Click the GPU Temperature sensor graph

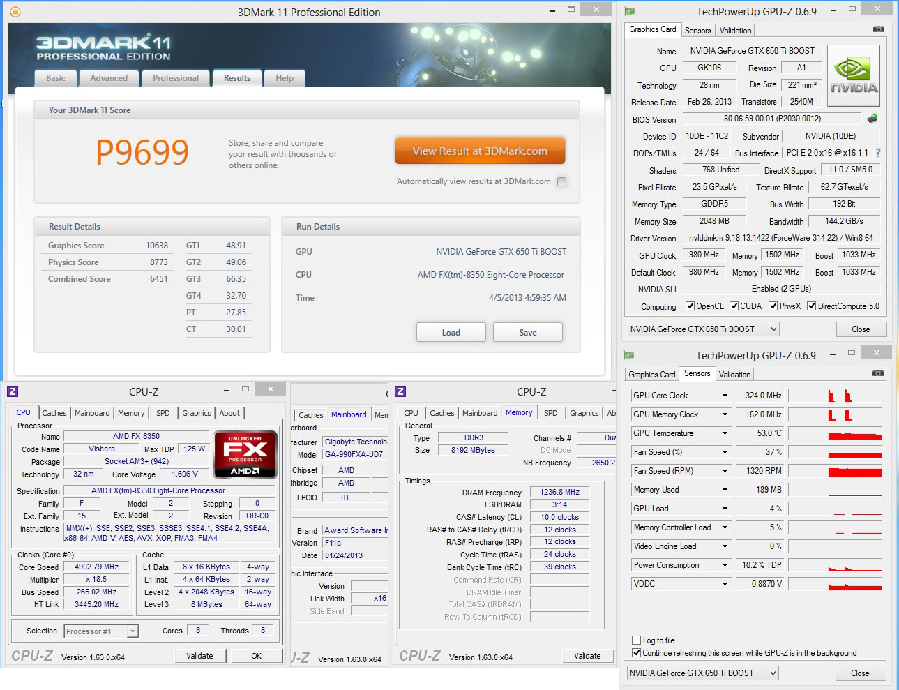(835, 433)
